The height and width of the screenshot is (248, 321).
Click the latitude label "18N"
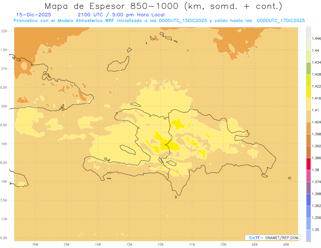click(x=4, y=181)
